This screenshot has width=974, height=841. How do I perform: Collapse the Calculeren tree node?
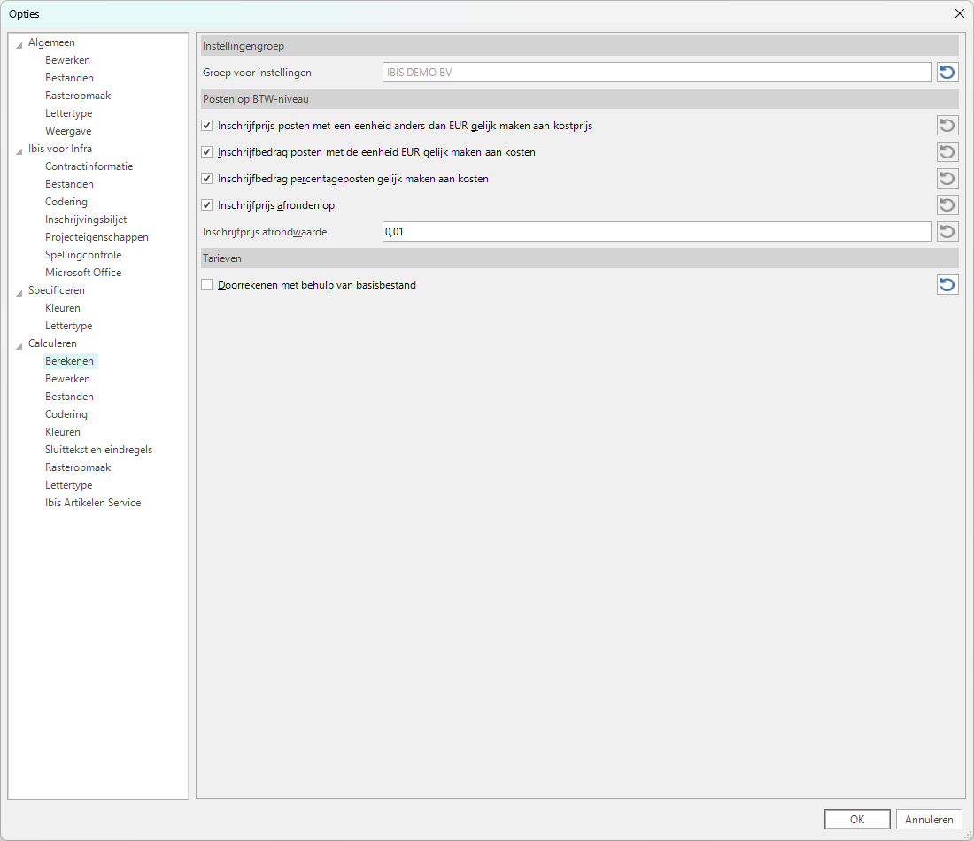[x=19, y=344]
